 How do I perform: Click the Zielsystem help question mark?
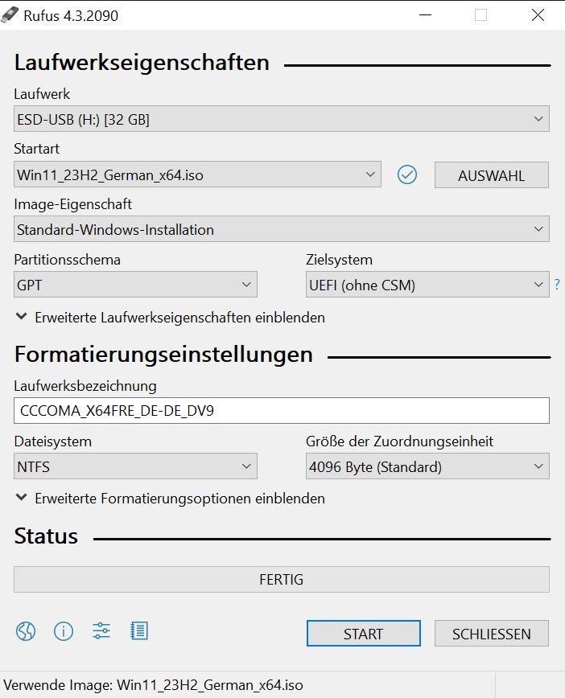(557, 284)
